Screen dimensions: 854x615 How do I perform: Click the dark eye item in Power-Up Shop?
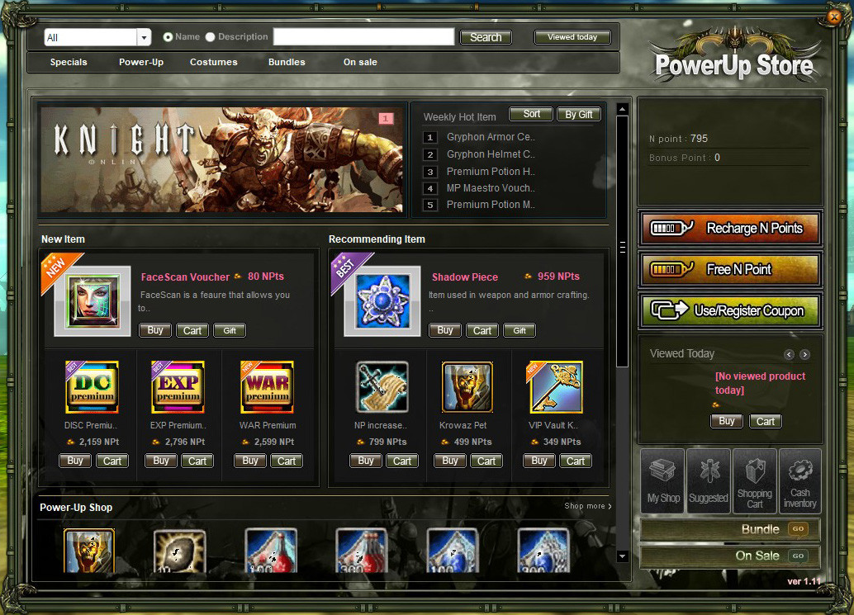click(x=180, y=551)
